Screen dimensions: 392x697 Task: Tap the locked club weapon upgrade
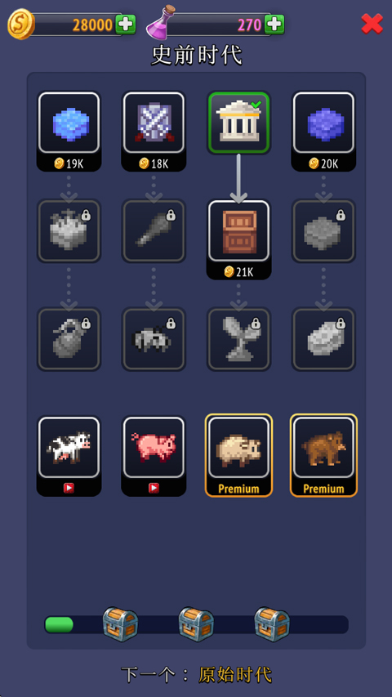[x=154, y=230]
